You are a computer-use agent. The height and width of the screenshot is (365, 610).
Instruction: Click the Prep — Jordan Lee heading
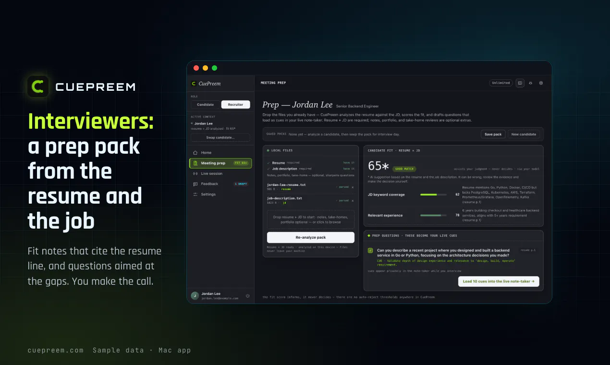click(298, 105)
